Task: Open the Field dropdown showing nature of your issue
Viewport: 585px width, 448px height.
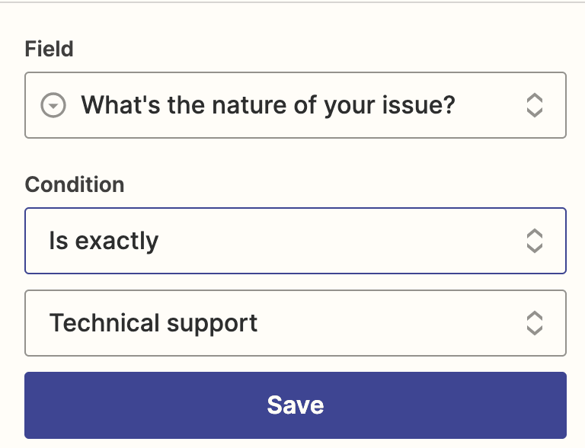Action: (x=296, y=105)
